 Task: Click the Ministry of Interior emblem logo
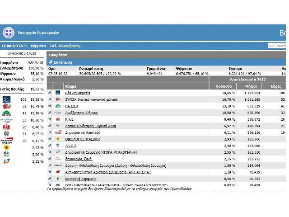click(x=8, y=33)
